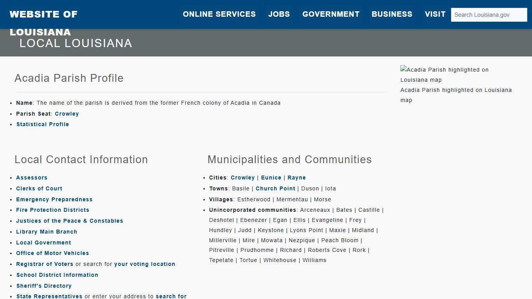The image size is (532, 299).
Task: Open the Eunice city link
Action: tap(271, 178)
